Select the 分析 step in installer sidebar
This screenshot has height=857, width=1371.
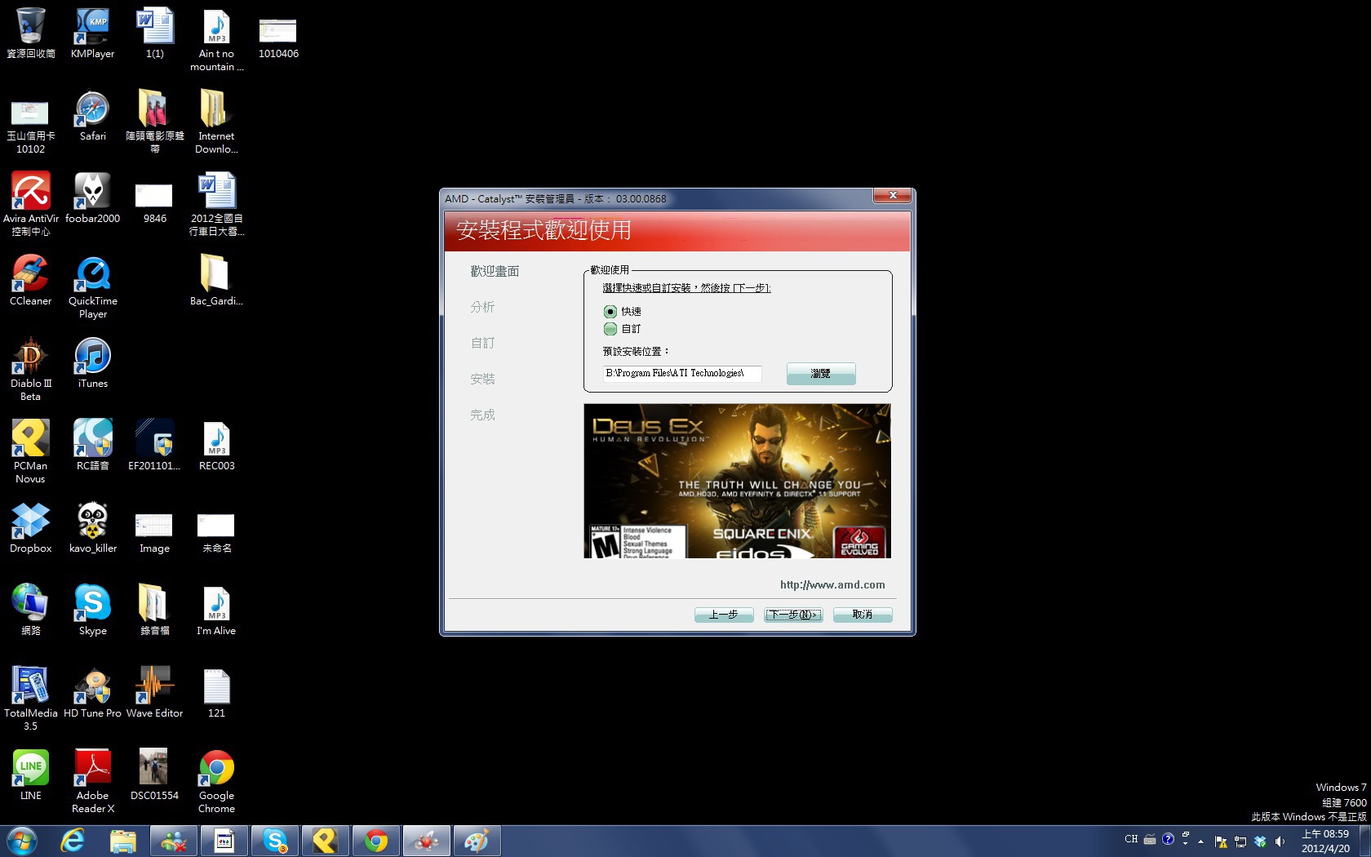pos(482,307)
